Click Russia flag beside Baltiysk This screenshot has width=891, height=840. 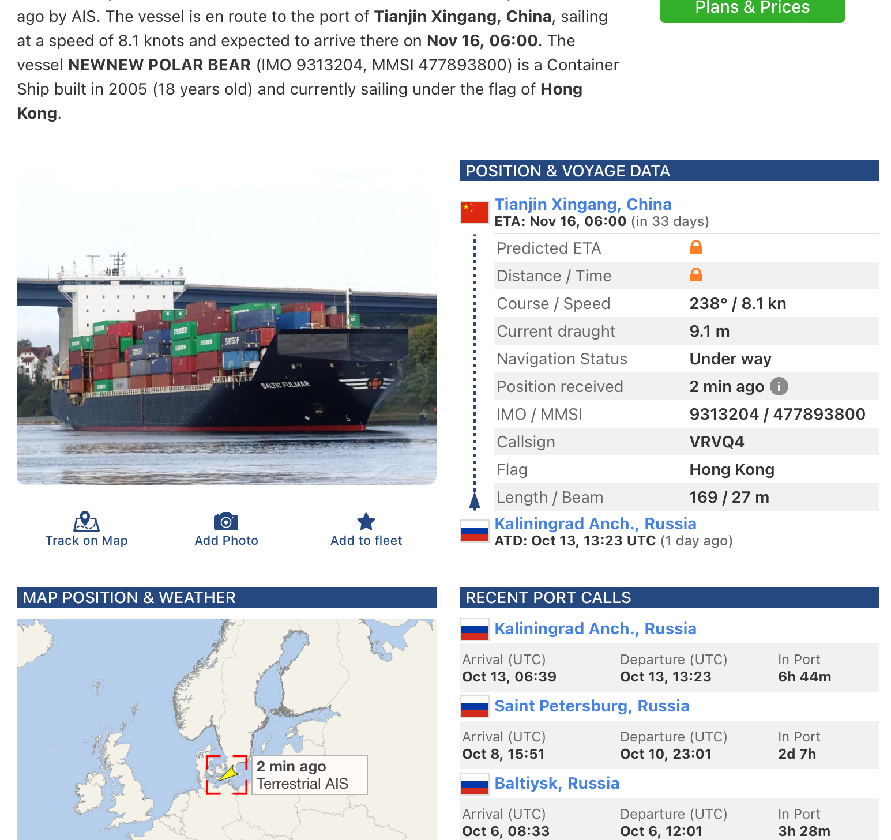pos(475,784)
